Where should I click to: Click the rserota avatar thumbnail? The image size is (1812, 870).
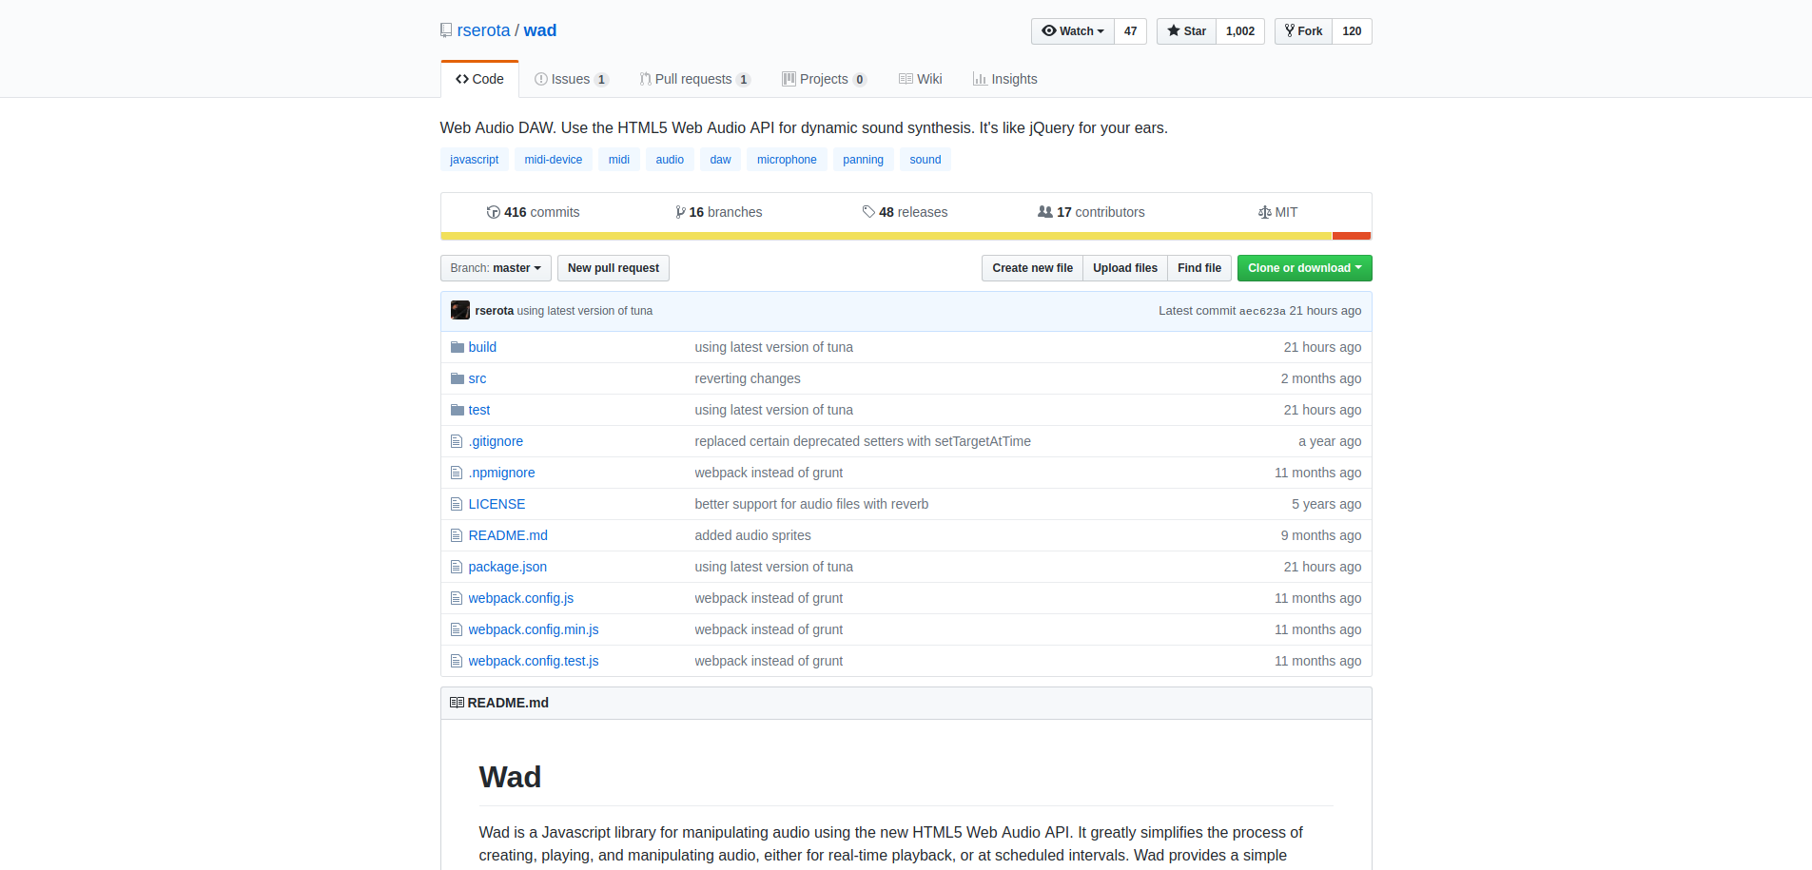tap(460, 310)
